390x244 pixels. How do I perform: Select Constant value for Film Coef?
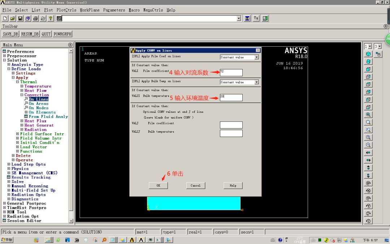[x=239, y=57]
